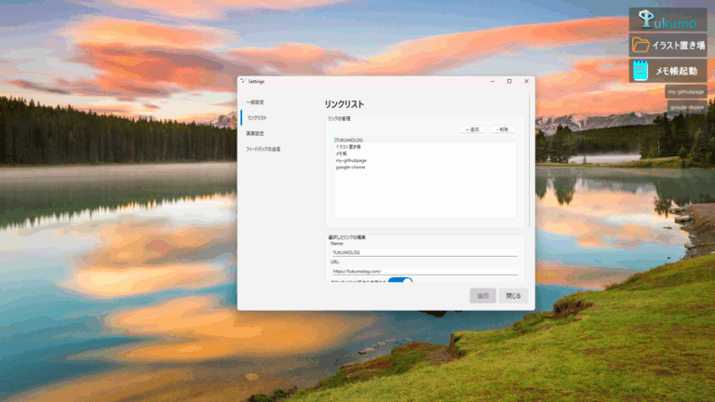
Task: Select google-chome in the link list
Action: 425,167
